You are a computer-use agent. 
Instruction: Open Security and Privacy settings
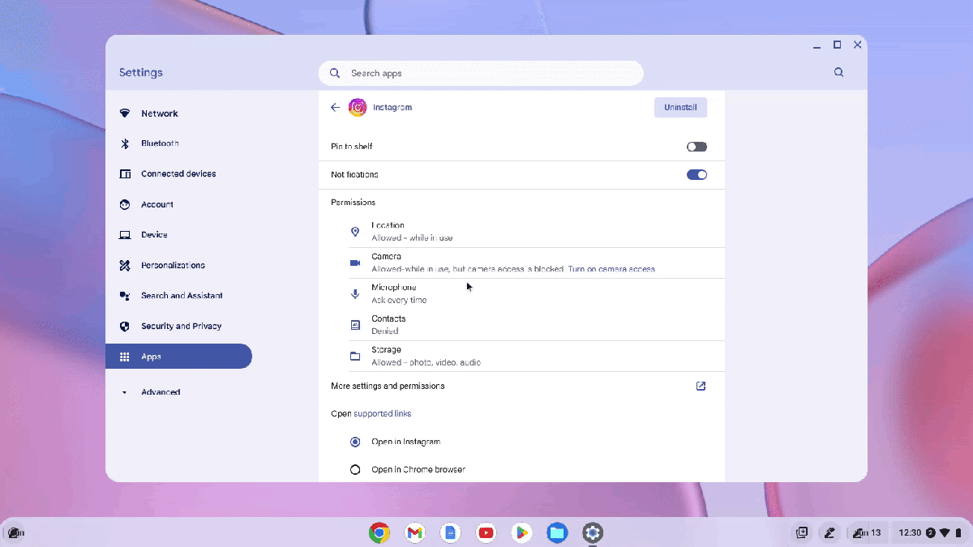point(180,326)
